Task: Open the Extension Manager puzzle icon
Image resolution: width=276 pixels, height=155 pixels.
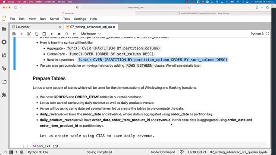Action: tap(4, 95)
